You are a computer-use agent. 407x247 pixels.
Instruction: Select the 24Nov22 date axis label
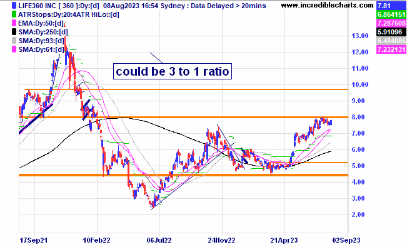coord(221,240)
